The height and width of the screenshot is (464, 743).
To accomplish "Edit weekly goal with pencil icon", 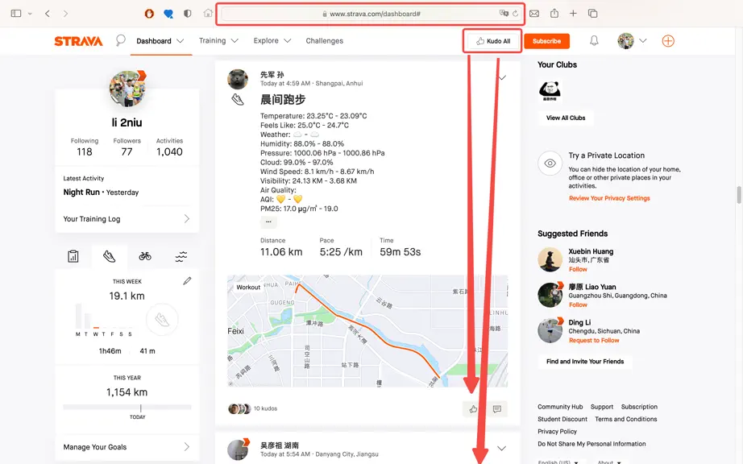I will click(x=187, y=281).
